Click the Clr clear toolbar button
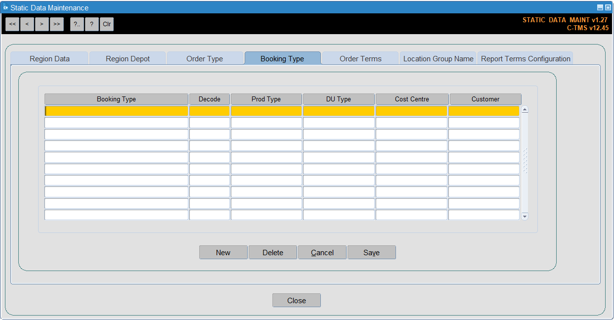This screenshot has height=321, width=614. pos(107,24)
